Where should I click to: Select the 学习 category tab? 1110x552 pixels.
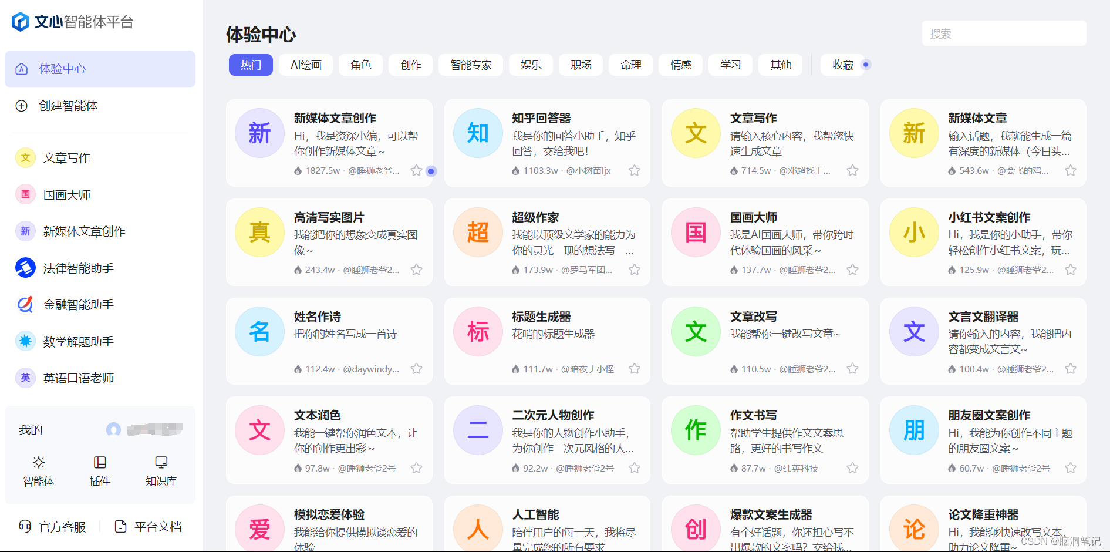(x=731, y=65)
